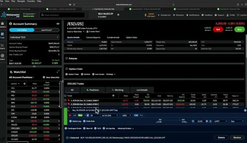This screenshot has height=143, width=247.
Task: Open the Positions sidebar icon
Action: [2, 25]
